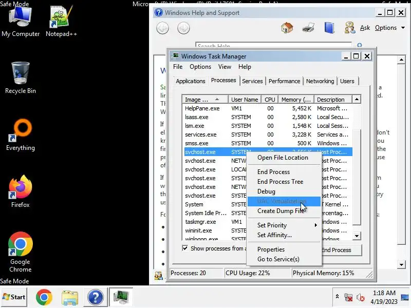Image resolution: width=411 pixels, height=308 pixels.
Task: Launch Everything search shortcut
Action: (21, 135)
